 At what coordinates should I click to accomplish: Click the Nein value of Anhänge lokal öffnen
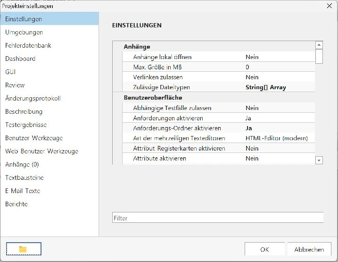coord(252,57)
